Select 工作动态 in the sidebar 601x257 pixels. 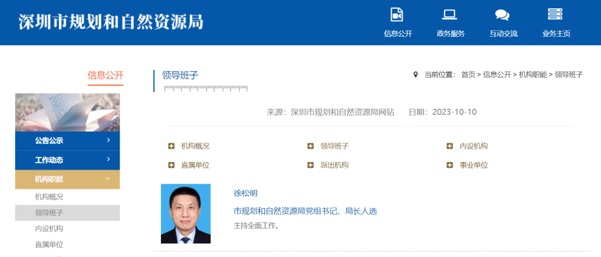coord(67,160)
